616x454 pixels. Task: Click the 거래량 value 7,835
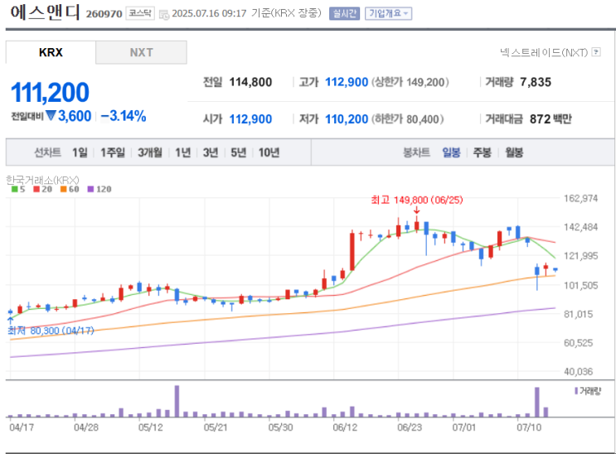(536, 82)
